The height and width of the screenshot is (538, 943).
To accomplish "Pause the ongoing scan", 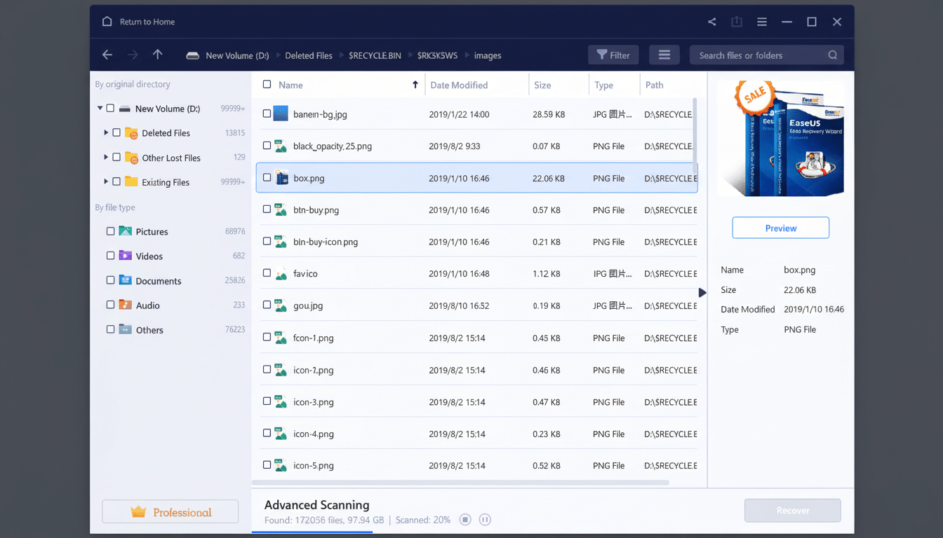I will coord(485,519).
